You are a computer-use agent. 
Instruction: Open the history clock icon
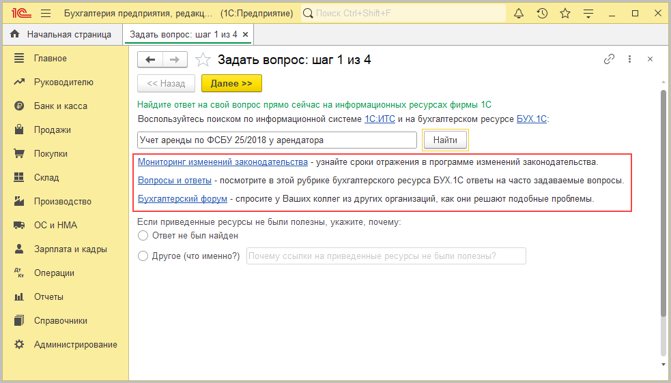tap(542, 13)
